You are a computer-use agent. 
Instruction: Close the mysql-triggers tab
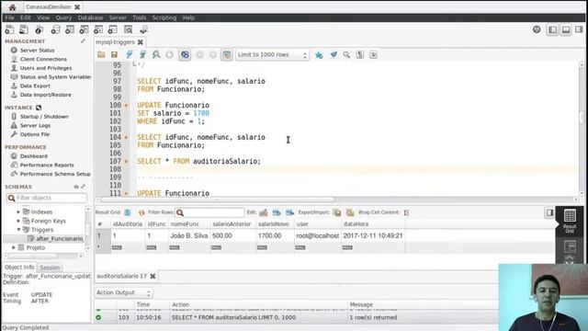coord(141,42)
